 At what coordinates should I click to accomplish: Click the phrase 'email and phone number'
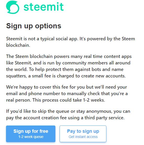33,94
